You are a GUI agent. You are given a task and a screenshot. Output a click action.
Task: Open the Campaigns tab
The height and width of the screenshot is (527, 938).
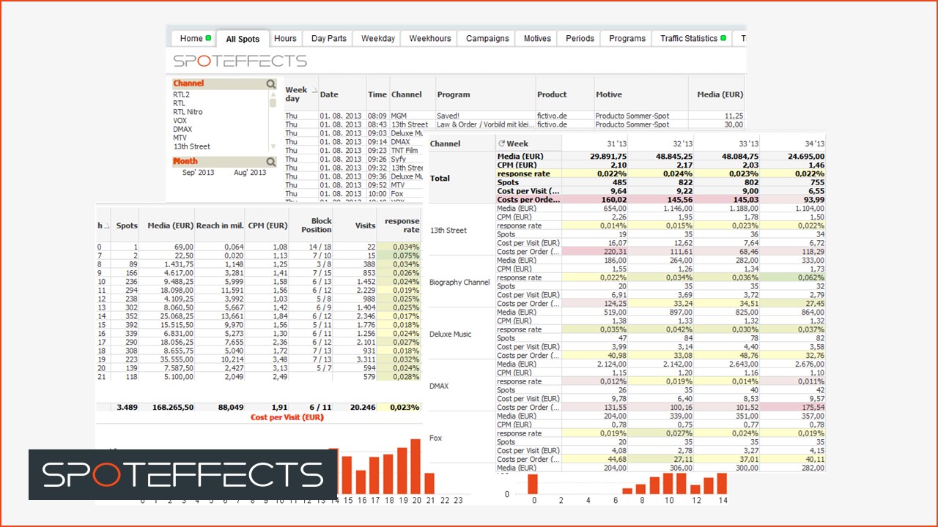[487, 39]
